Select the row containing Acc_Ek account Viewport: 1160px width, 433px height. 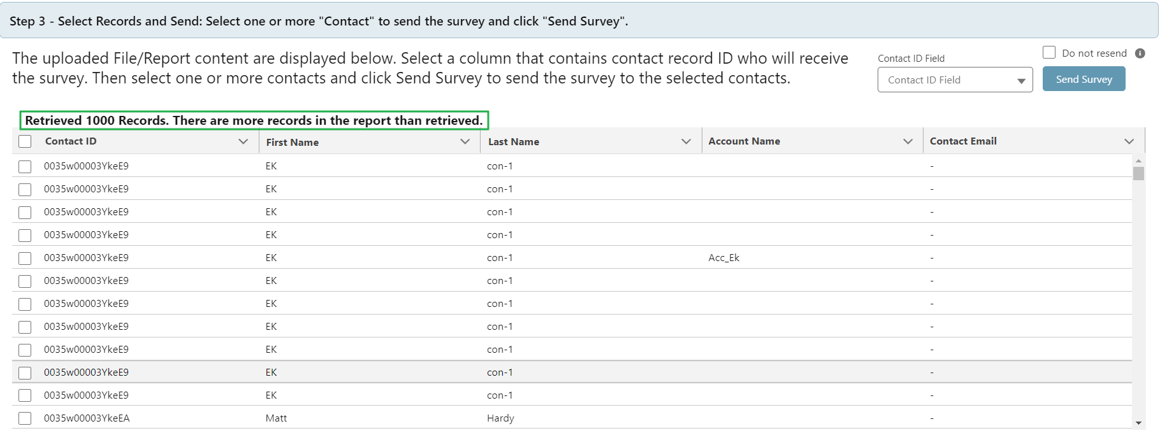(x=446, y=258)
